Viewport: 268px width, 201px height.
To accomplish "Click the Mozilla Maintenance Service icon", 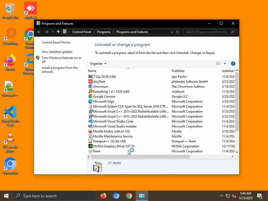I will 90,136.
